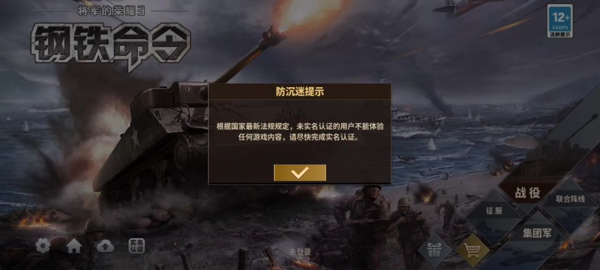This screenshot has width=600, height=270.
Task: Select the 联合阵线 united front tile
Action: point(570,199)
